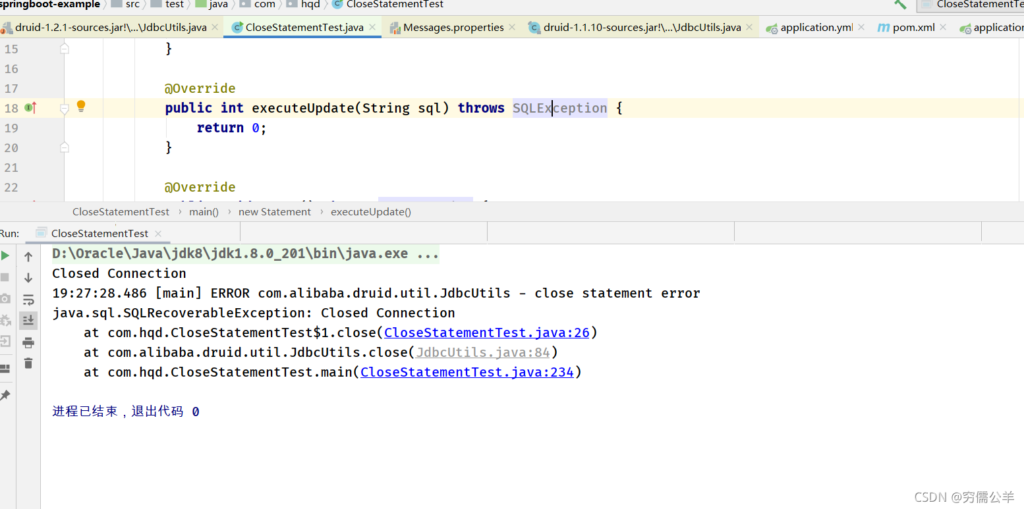Click the yellow light bulb intention icon
The height and width of the screenshot is (509, 1024).
pos(81,106)
